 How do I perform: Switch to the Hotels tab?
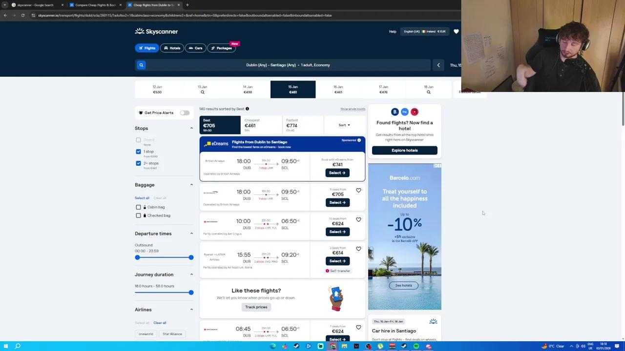coord(172,48)
